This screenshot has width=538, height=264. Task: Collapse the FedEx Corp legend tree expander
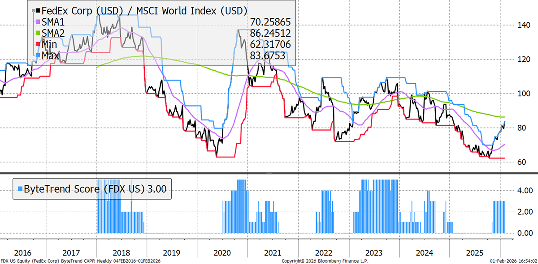click(x=34, y=9)
